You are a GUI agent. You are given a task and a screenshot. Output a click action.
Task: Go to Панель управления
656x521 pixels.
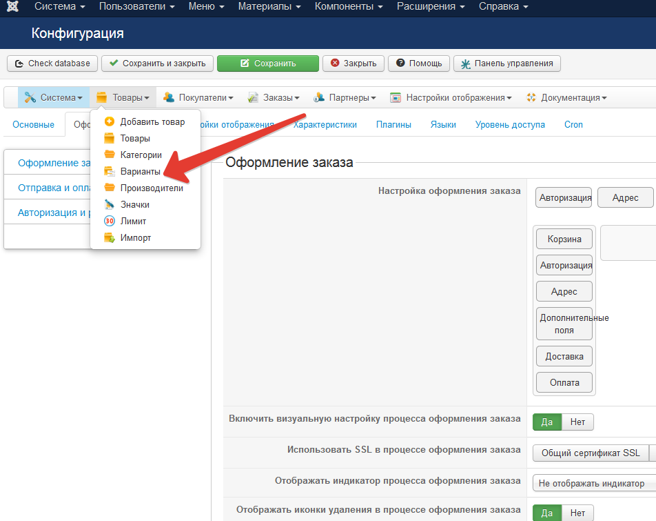point(507,63)
